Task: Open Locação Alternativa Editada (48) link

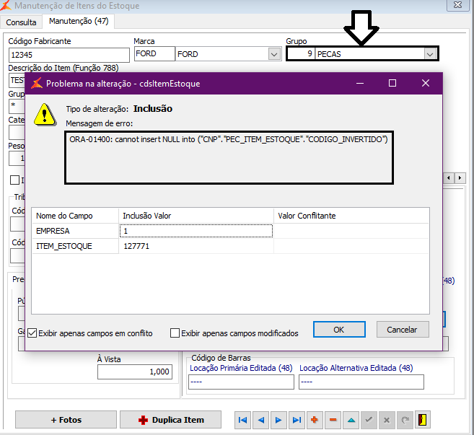Action: click(356, 368)
